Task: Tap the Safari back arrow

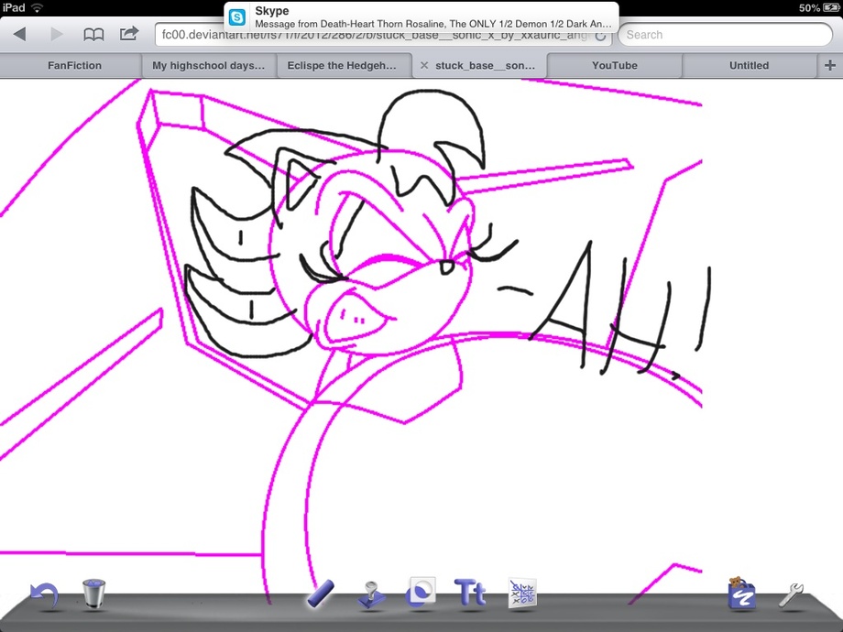Action: [20, 35]
